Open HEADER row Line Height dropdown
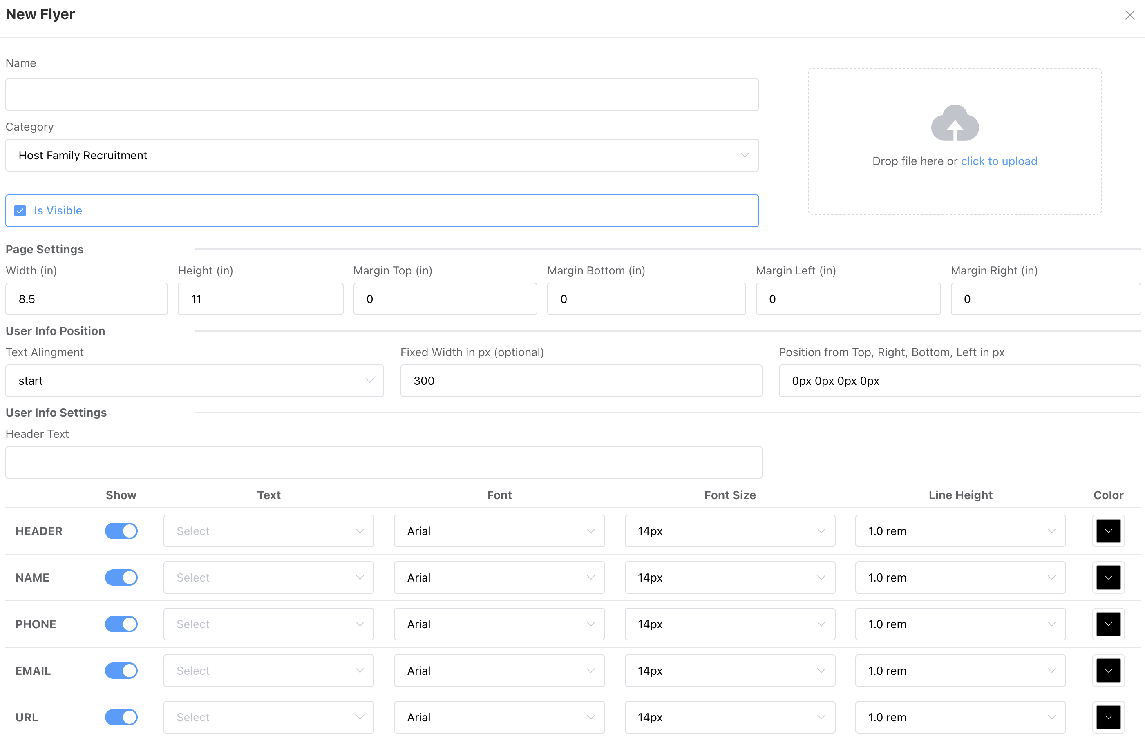This screenshot has width=1145, height=736. click(960, 531)
